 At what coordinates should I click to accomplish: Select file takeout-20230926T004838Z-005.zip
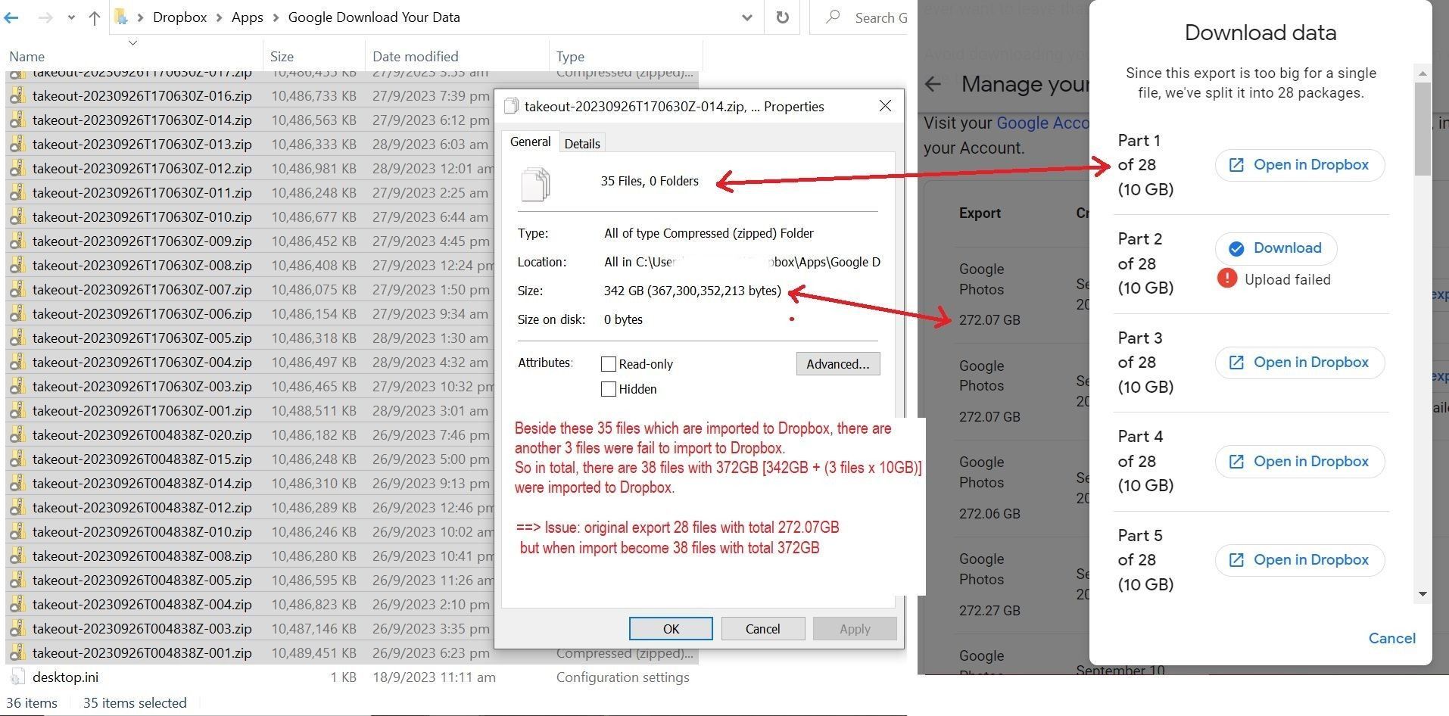click(x=142, y=581)
